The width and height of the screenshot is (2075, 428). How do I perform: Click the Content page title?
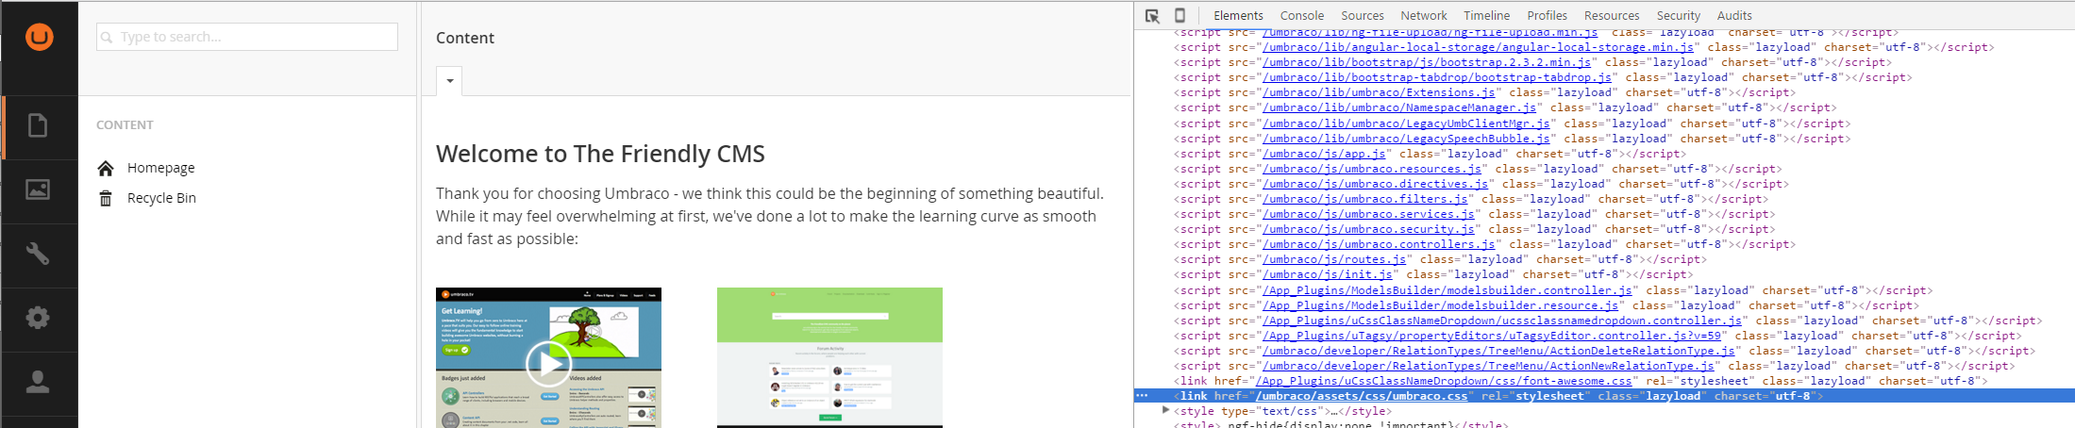pos(465,38)
